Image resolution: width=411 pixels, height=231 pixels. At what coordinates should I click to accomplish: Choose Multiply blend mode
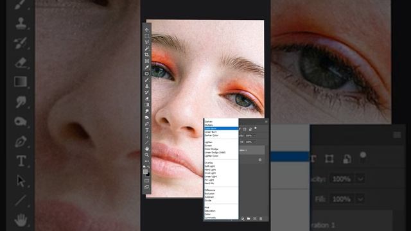[209, 125]
